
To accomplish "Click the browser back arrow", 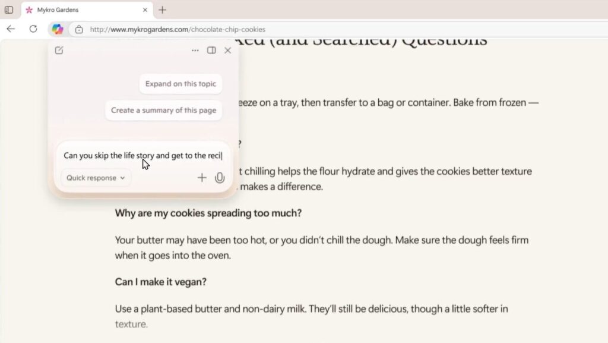I will coord(11,29).
